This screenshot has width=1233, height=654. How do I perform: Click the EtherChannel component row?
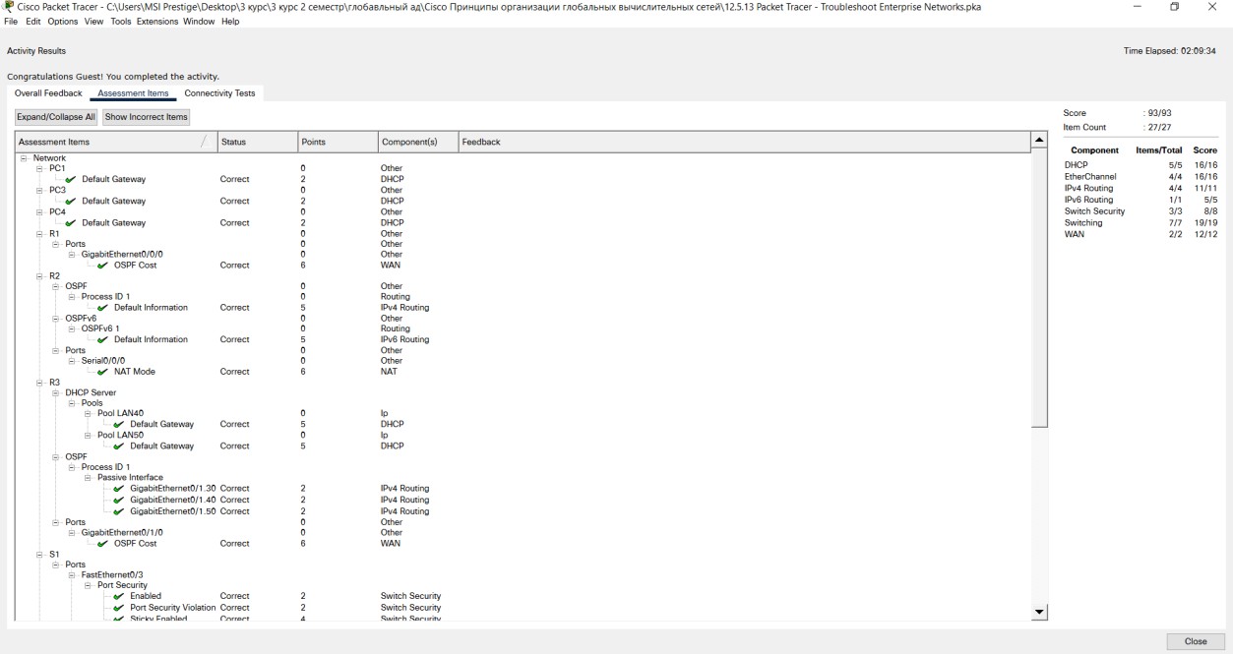[1141, 177]
